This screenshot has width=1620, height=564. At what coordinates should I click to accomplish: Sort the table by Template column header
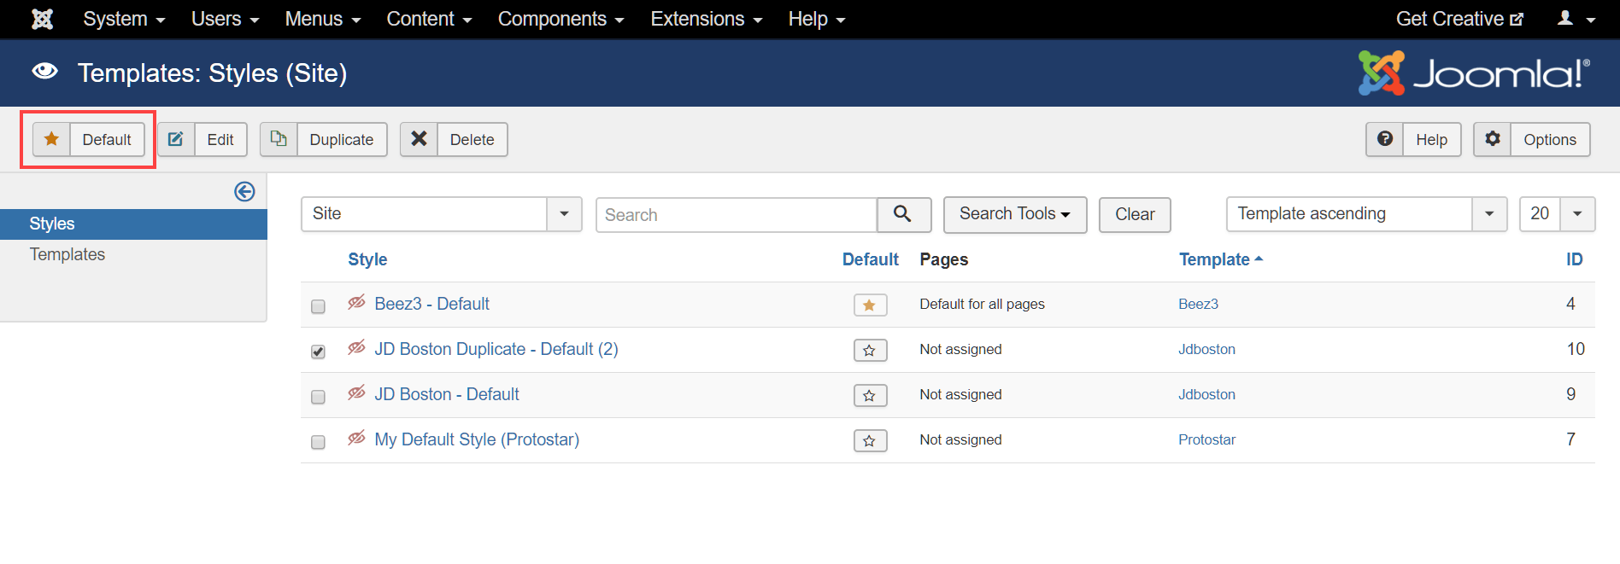click(1220, 259)
